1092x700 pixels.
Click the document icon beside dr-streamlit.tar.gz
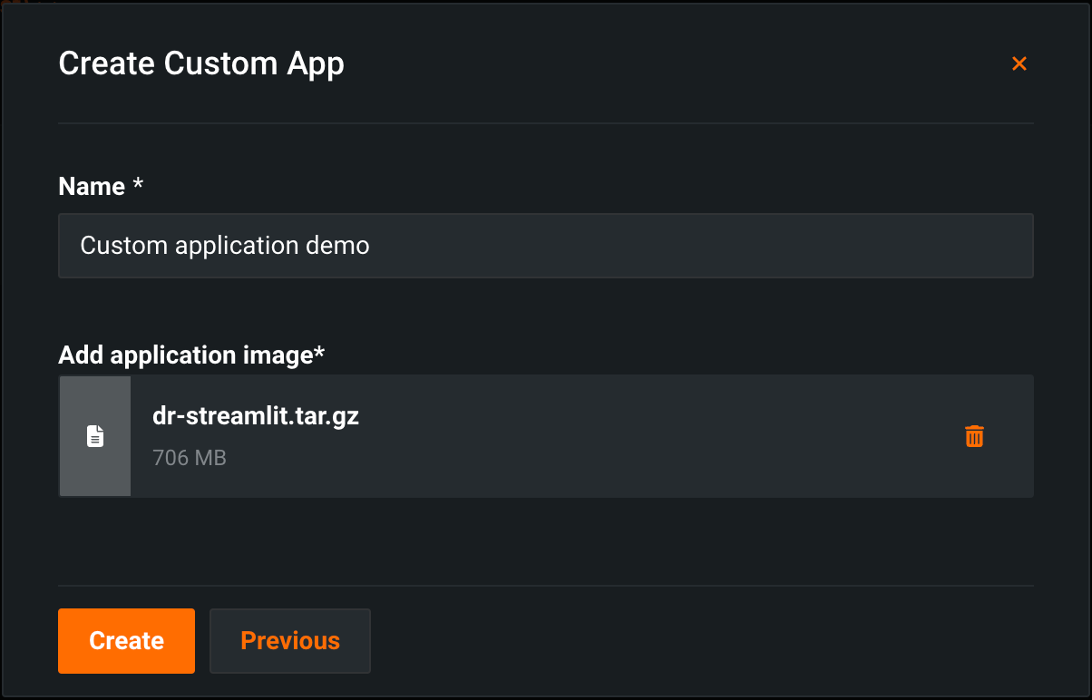pos(95,436)
